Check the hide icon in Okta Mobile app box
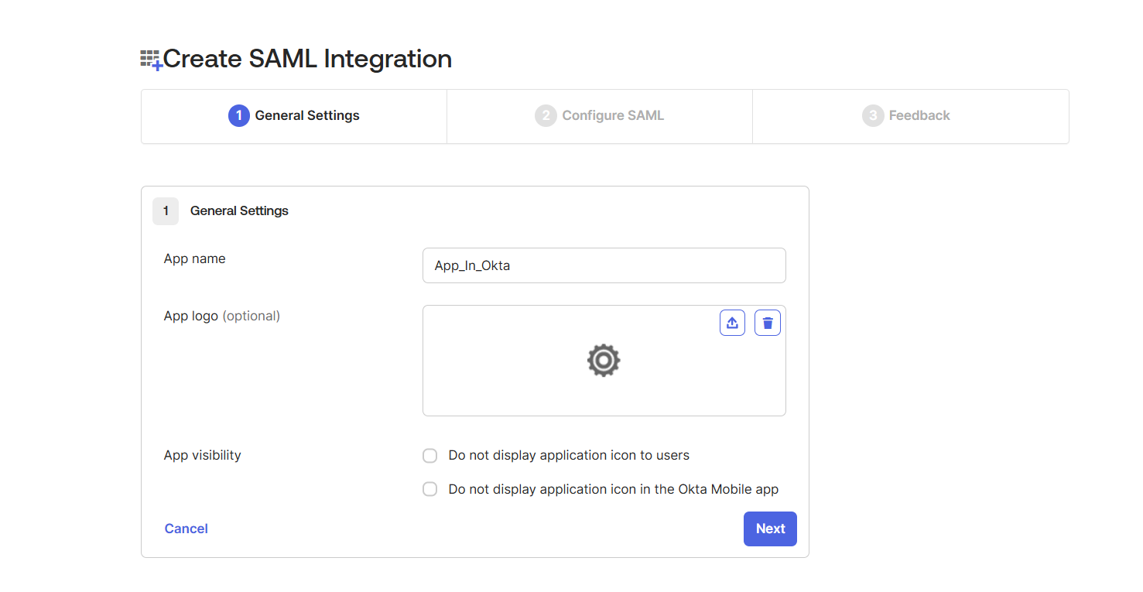 point(430,489)
